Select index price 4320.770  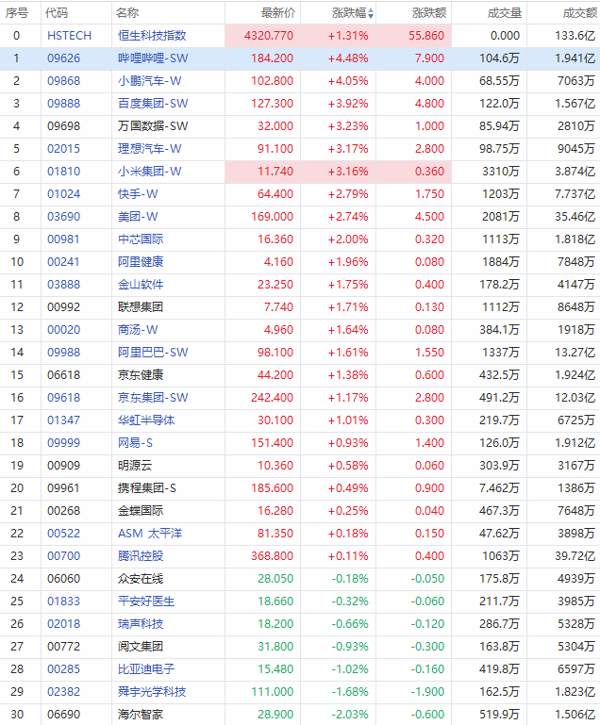(x=269, y=36)
